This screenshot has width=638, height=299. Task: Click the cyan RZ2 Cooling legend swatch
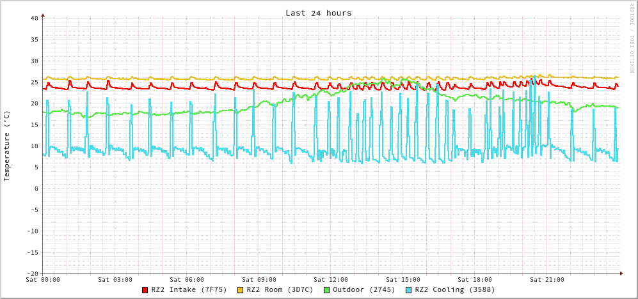(x=409, y=290)
